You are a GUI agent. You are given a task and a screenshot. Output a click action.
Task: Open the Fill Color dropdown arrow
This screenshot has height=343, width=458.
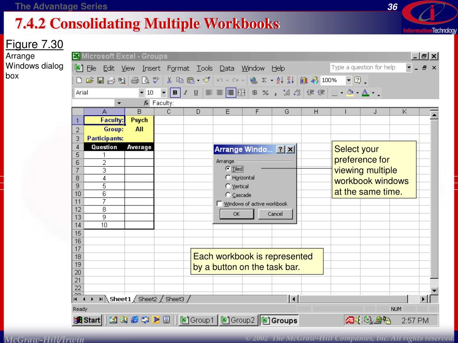click(x=357, y=93)
